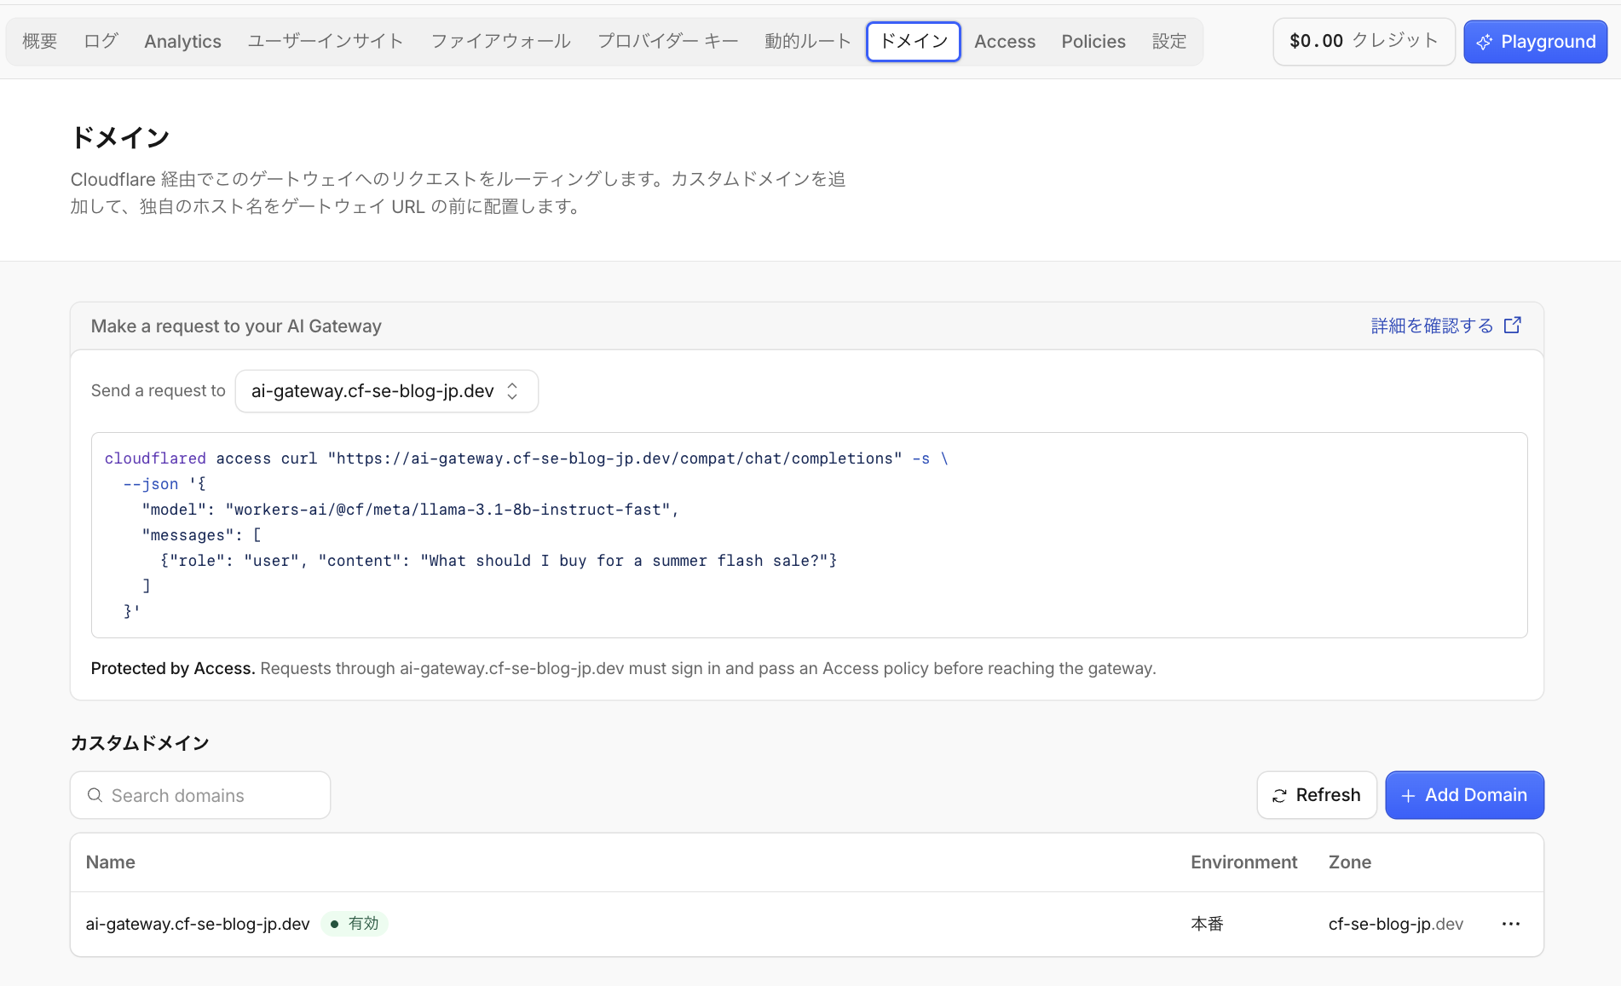Image resolution: width=1621 pixels, height=986 pixels.
Task: Click the カスタムドメイン section heading
Action: pos(140,743)
